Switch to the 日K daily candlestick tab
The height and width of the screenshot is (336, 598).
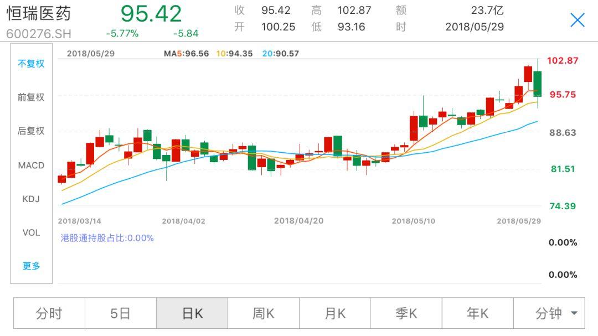[x=192, y=313]
